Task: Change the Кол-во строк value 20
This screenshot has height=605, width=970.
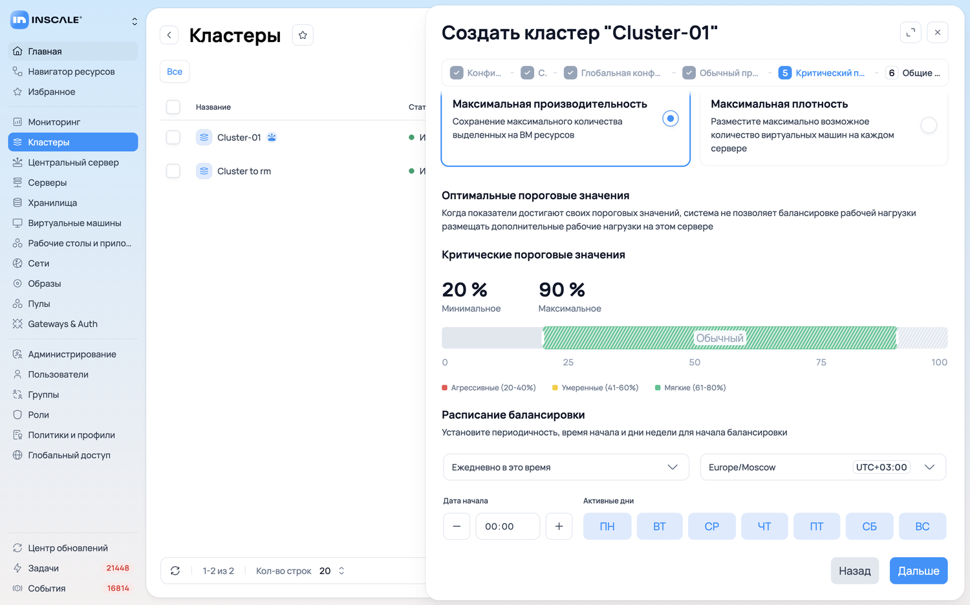Action: [332, 571]
